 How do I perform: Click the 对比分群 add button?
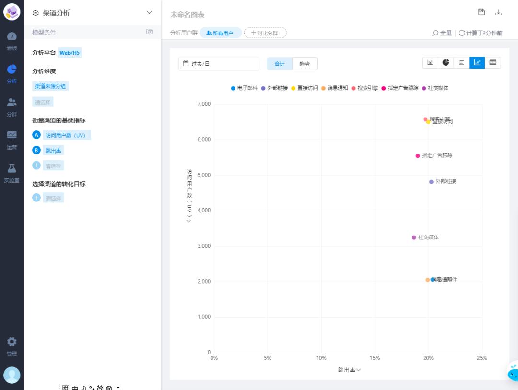(265, 33)
